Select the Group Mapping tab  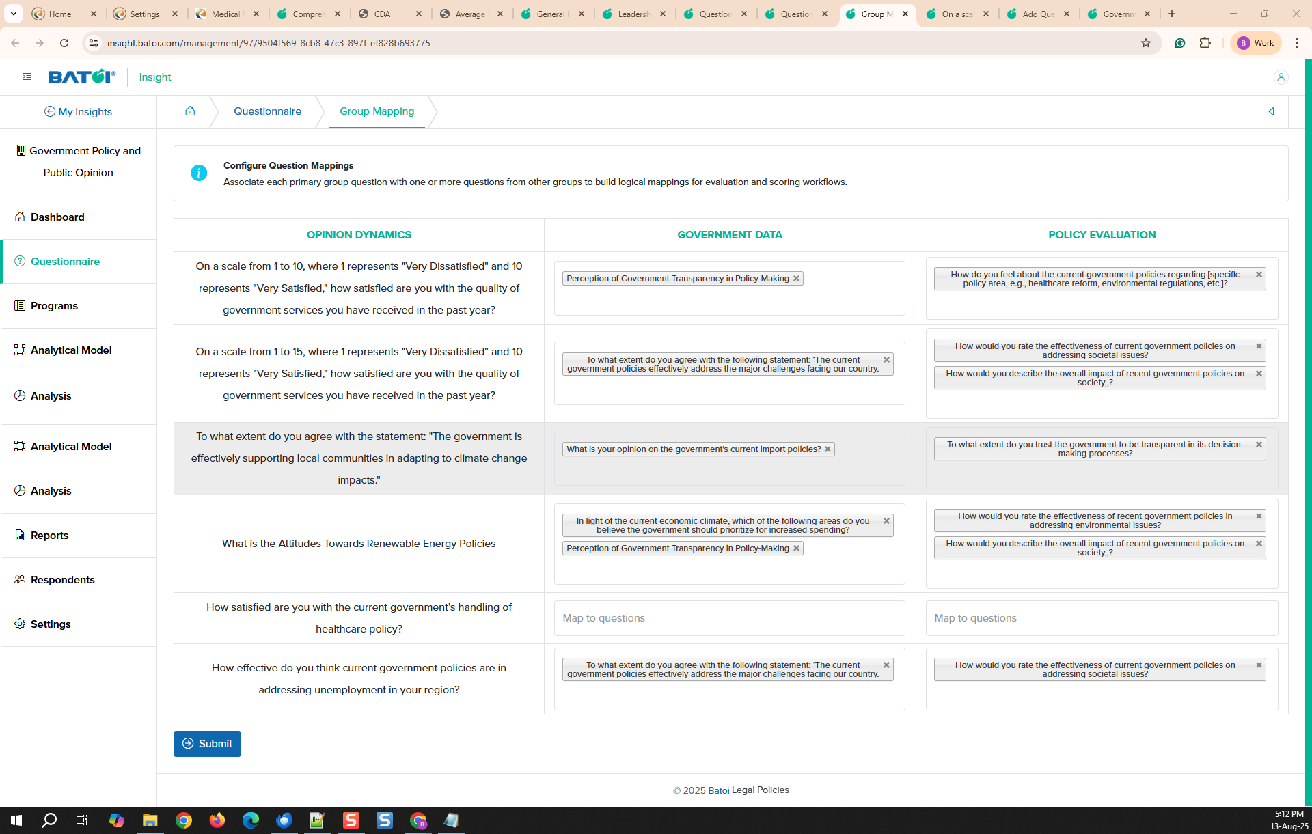[377, 111]
